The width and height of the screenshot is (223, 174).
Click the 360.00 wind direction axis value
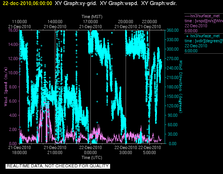tap(173, 30)
